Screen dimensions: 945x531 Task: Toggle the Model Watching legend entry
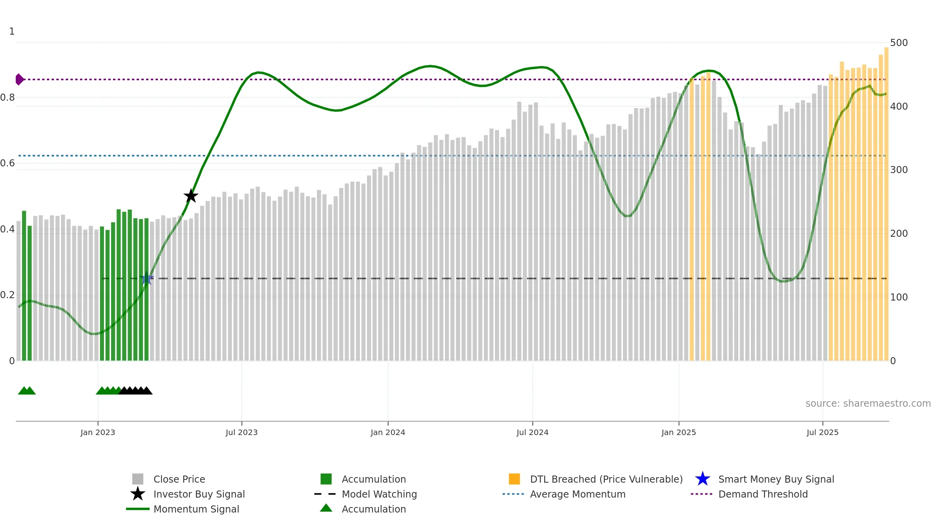379,494
